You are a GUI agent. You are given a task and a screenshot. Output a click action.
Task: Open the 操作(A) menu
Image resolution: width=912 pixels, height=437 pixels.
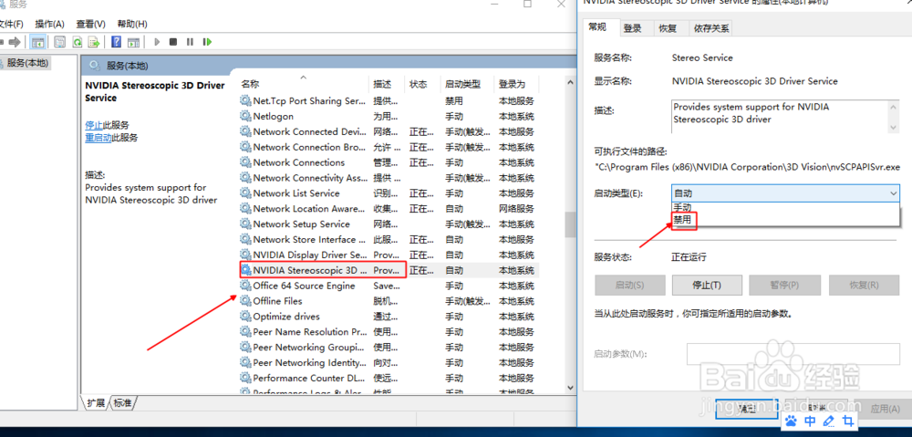pos(49,24)
